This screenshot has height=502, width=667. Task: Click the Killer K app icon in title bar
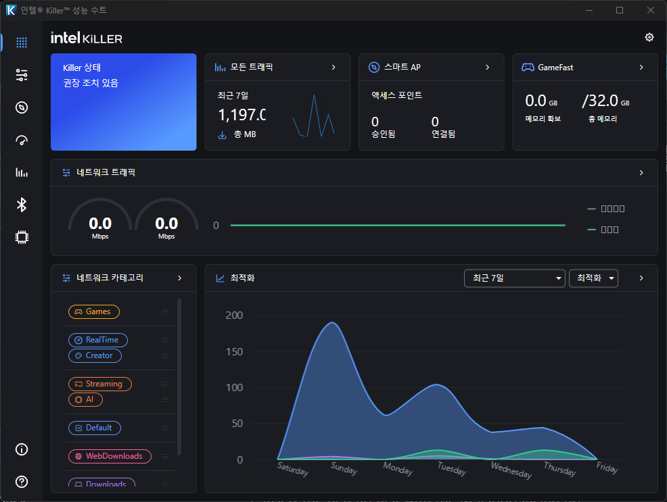[x=11, y=10]
